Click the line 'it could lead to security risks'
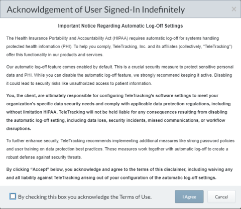 (x=79, y=83)
